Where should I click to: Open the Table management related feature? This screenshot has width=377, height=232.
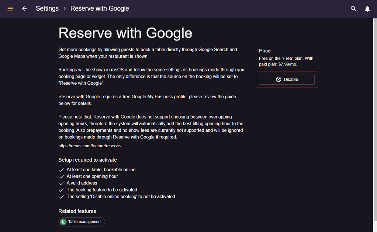click(x=82, y=222)
